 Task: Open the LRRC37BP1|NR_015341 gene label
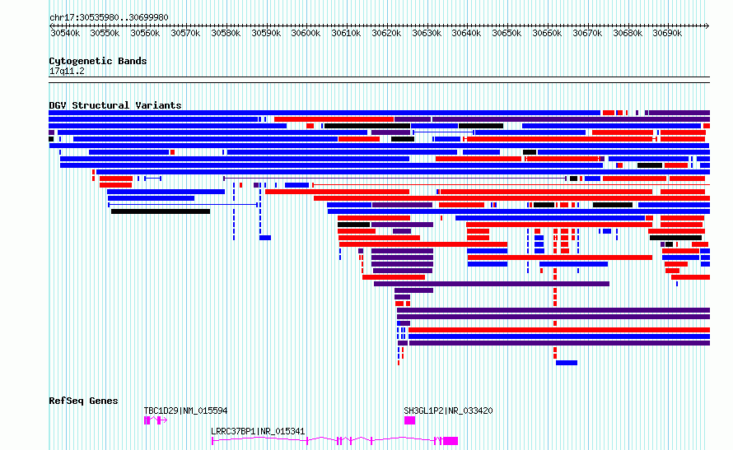[x=258, y=431]
